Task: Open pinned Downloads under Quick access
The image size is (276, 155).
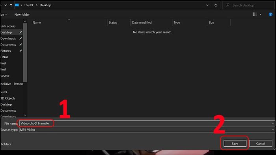Action: [8, 39]
